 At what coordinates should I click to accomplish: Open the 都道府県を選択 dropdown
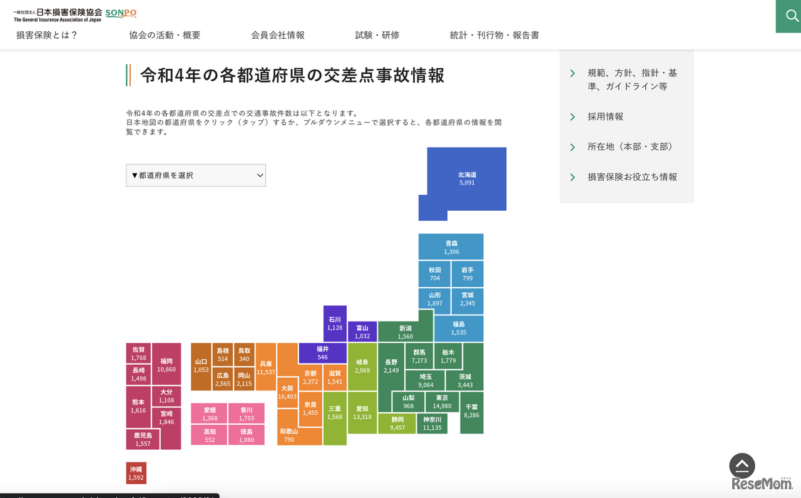click(x=195, y=175)
